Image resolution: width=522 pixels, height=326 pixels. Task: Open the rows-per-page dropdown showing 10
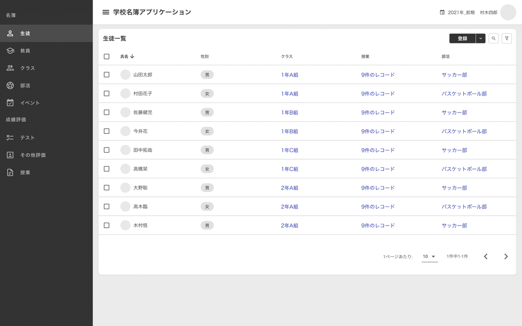click(x=430, y=256)
